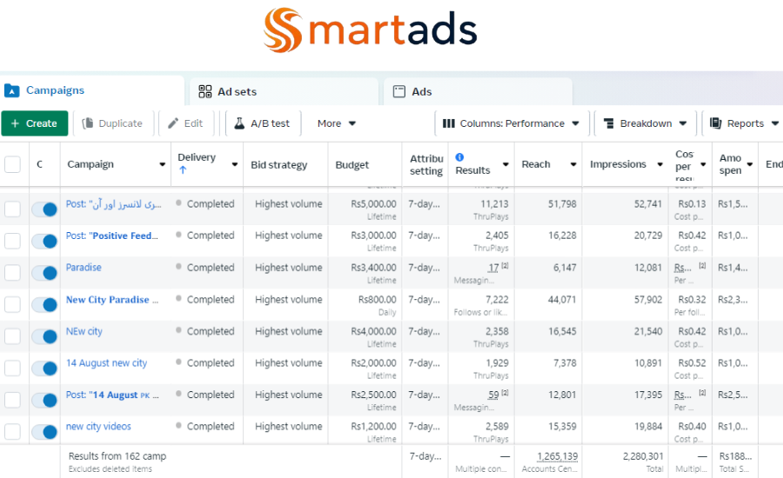Click the 2,280,301 total impressions value

pos(643,456)
